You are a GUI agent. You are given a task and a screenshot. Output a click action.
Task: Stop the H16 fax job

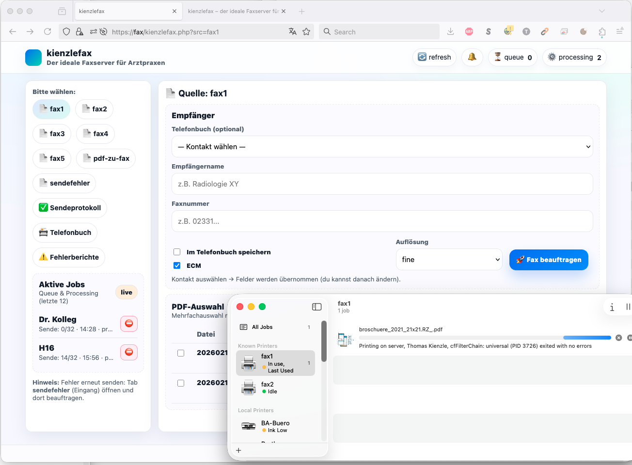(129, 352)
